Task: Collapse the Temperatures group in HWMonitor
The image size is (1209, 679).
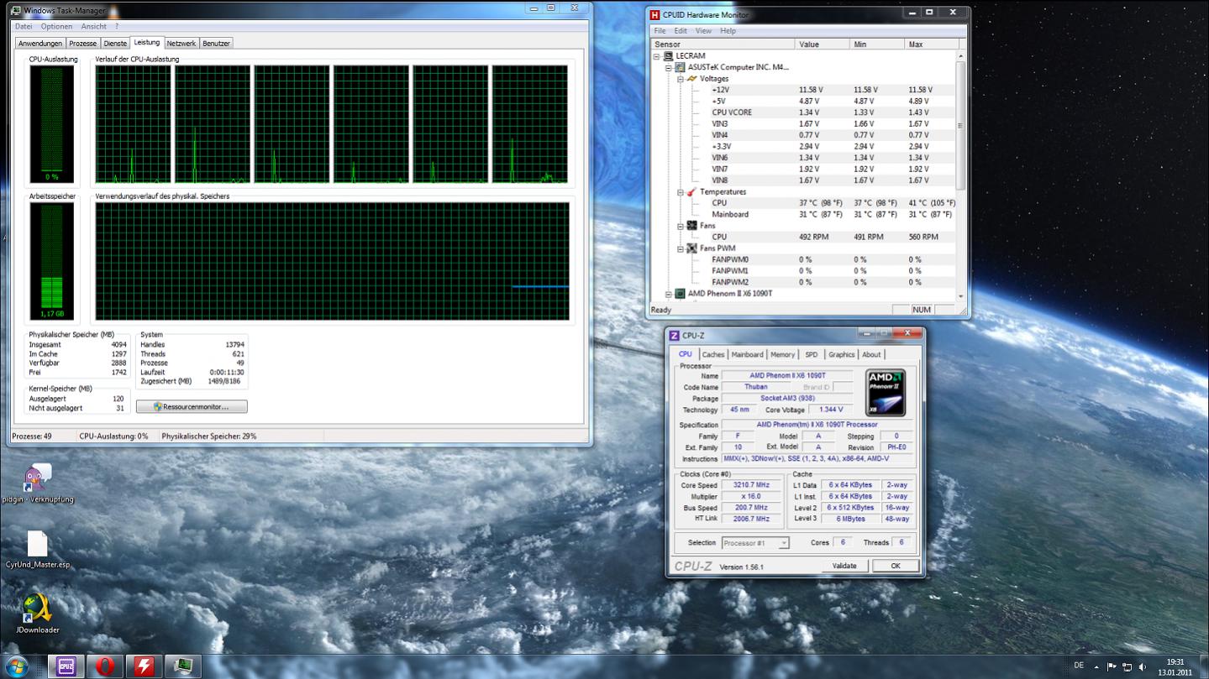Action: click(x=681, y=192)
